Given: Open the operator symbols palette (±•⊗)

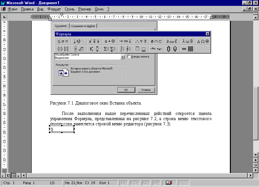Looking at the screenshot, I should click(x=110, y=41).
